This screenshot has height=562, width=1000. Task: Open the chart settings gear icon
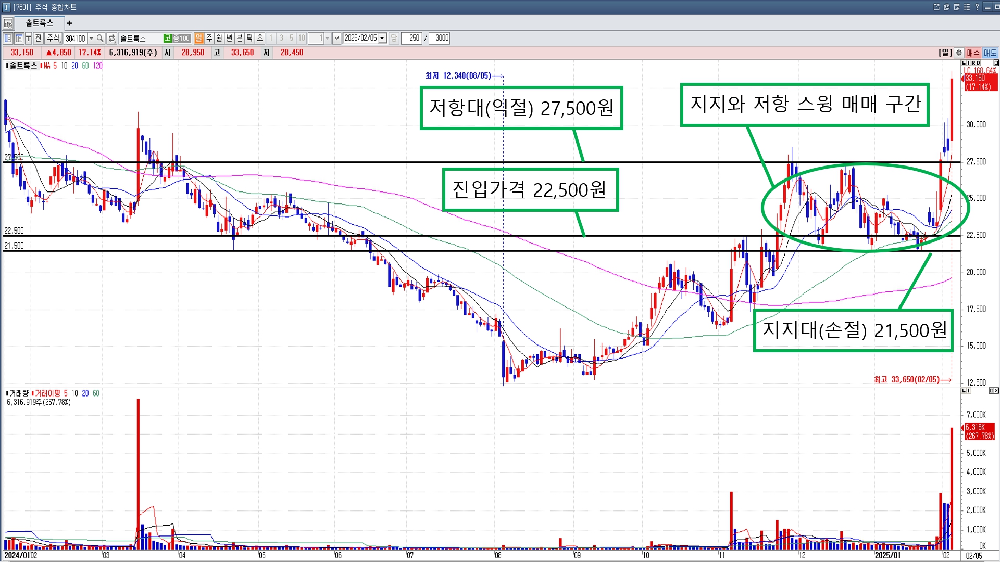958,52
